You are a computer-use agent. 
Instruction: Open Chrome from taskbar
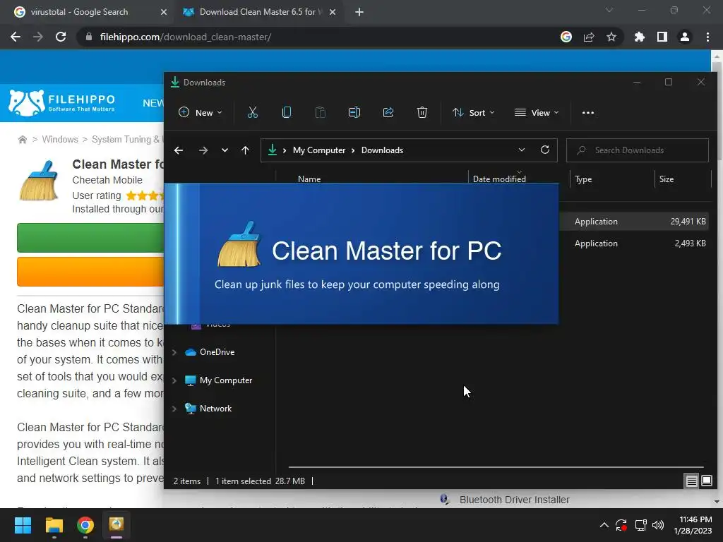(x=85, y=525)
